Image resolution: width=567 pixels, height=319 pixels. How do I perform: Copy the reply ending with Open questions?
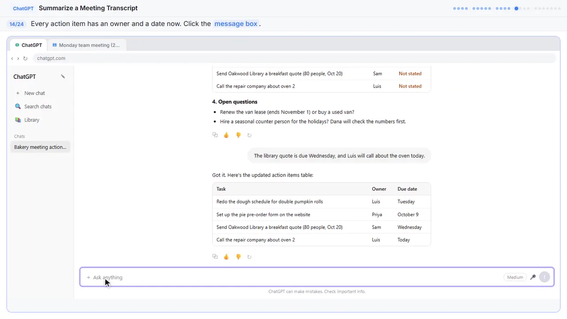pyautogui.click(x=215, y=135)
